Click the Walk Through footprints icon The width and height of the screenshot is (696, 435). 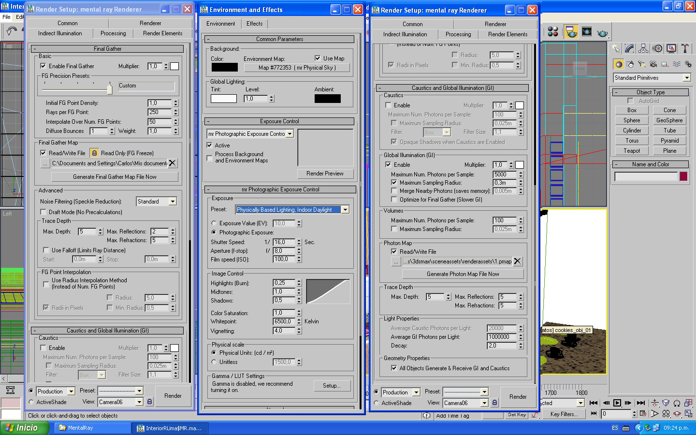tap(666, 414)
